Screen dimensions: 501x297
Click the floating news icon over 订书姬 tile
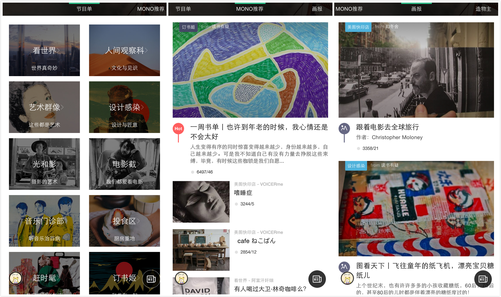(151, 279)
